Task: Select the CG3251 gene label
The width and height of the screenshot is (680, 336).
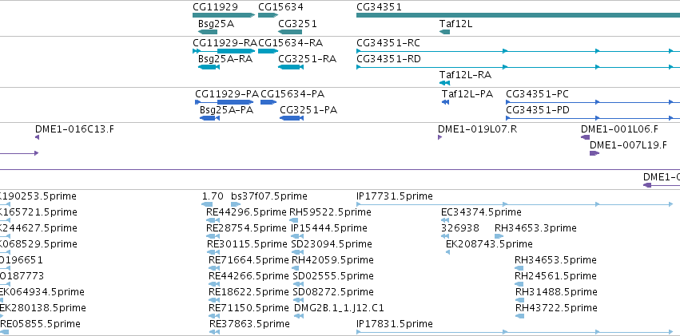Action: coord(297,24)
